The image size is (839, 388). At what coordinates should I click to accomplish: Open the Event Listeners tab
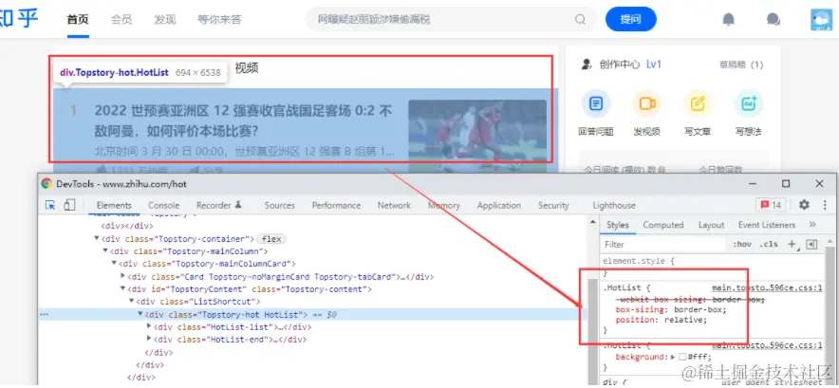tap(767, 225)
